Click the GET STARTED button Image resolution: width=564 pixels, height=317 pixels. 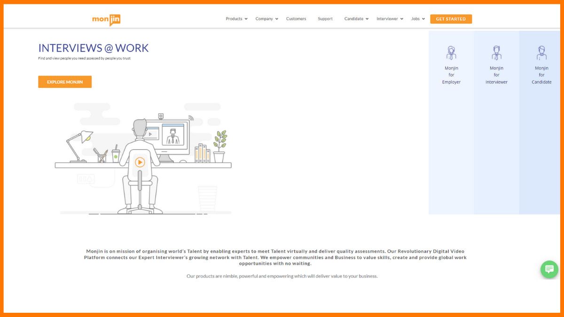coord(451,19)
